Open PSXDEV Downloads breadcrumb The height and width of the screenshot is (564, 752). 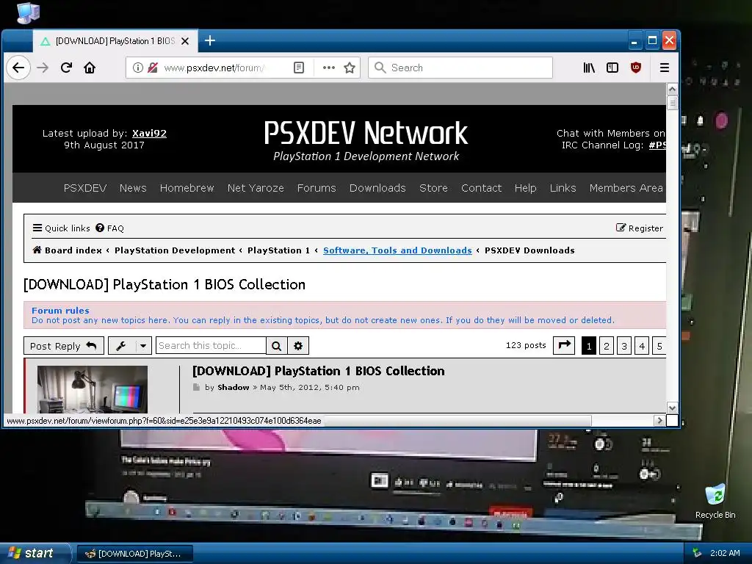[529, 250]
